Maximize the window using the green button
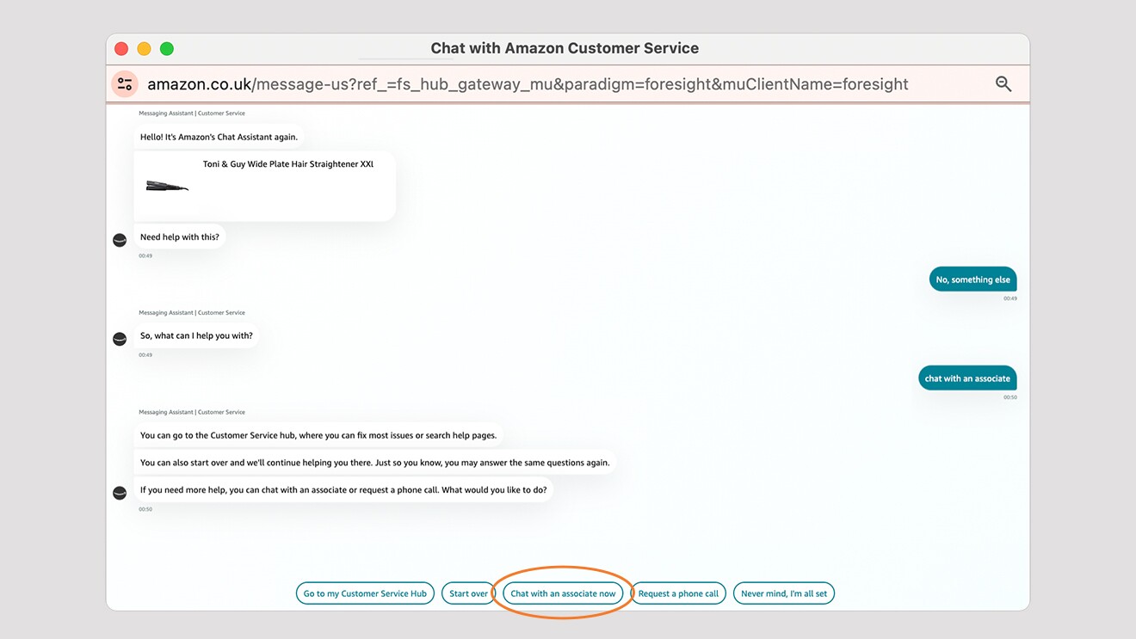 click(167, 49)
